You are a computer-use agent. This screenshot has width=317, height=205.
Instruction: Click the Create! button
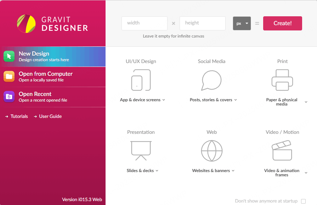[282, 23]
